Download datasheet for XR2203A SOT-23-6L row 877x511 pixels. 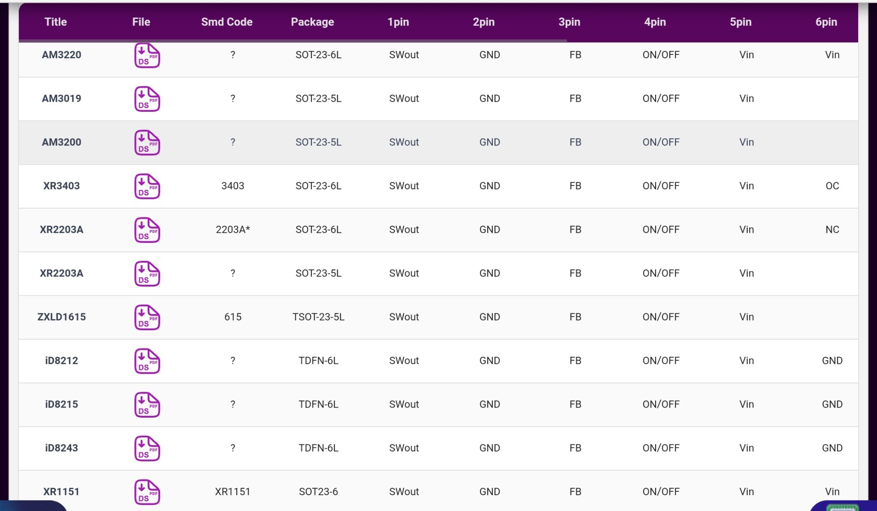(147, 230)
